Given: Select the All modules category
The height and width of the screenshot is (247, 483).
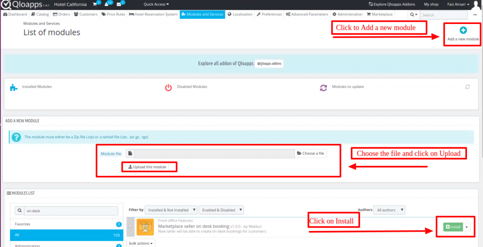Looking at the screenshot, I should pos(67,235).
